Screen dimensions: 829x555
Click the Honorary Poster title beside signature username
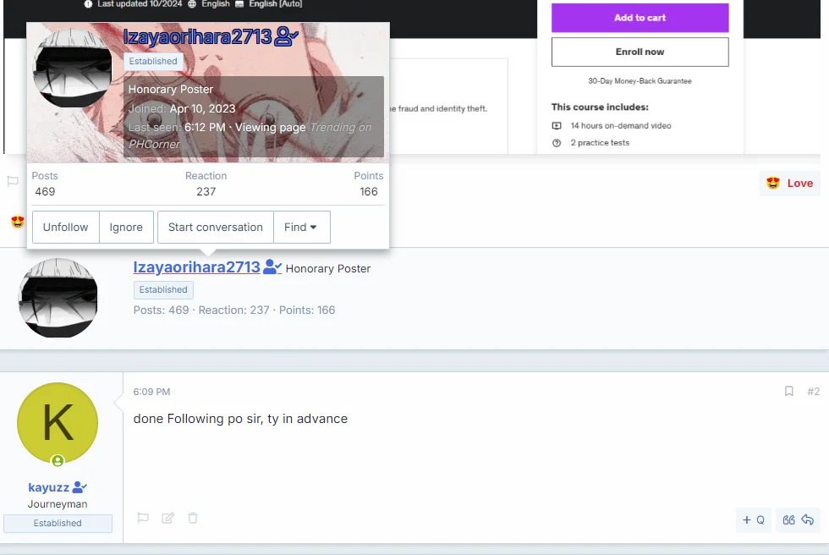(328, 268)
